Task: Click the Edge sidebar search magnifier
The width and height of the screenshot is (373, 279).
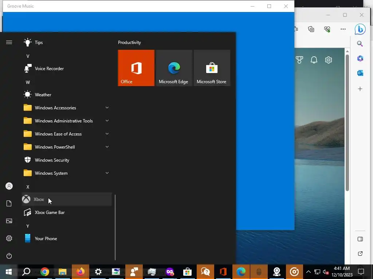Action: 360,44
